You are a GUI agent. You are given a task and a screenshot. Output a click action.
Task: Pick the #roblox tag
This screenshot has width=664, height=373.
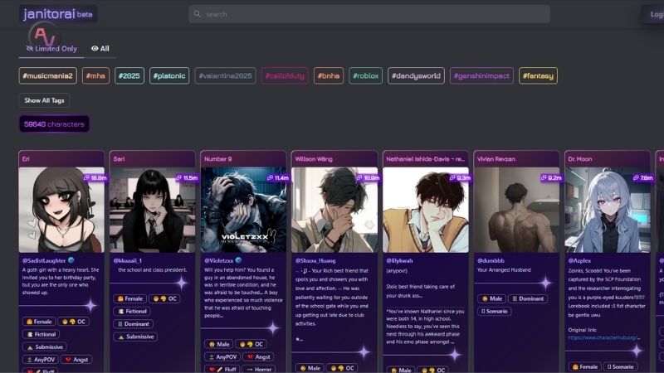[x=365, y=75]
